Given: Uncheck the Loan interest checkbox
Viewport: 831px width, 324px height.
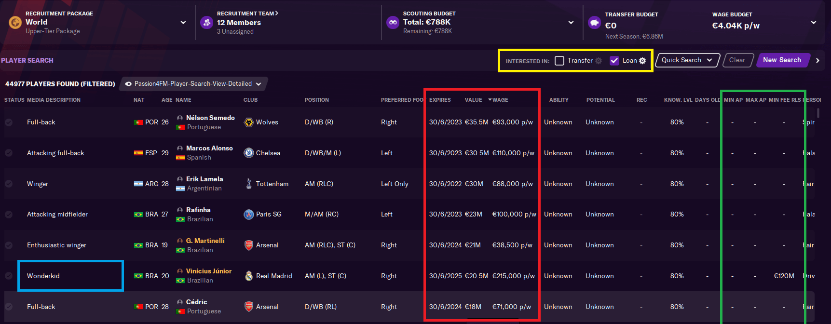Looking at the screenshot, I should [x=614, y=61].
